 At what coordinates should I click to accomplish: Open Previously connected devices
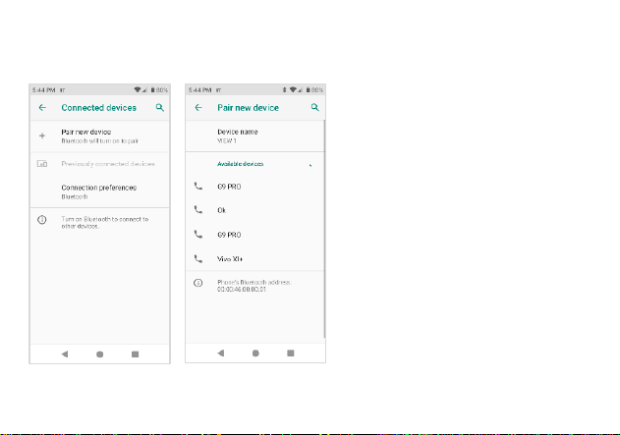pos(99,164)
